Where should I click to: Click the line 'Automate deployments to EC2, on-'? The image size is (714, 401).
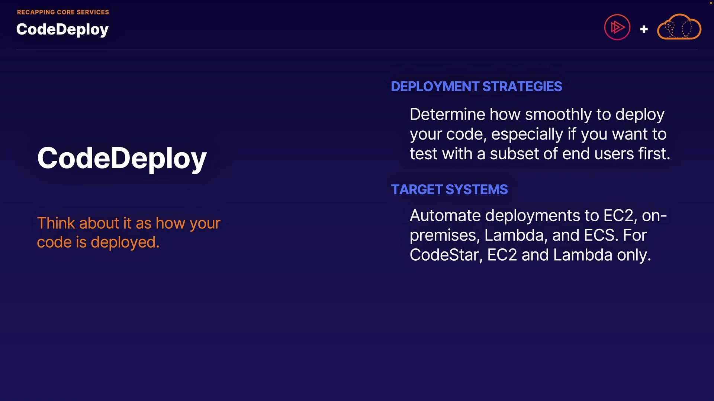click(538, 215)
